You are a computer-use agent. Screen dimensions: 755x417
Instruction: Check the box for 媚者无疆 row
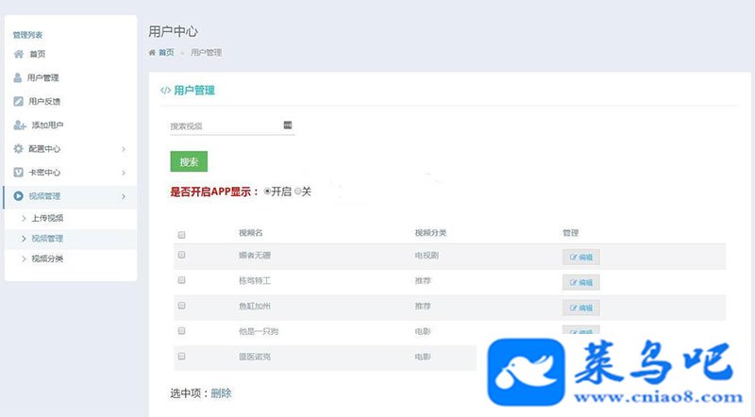tap(181, 255)
